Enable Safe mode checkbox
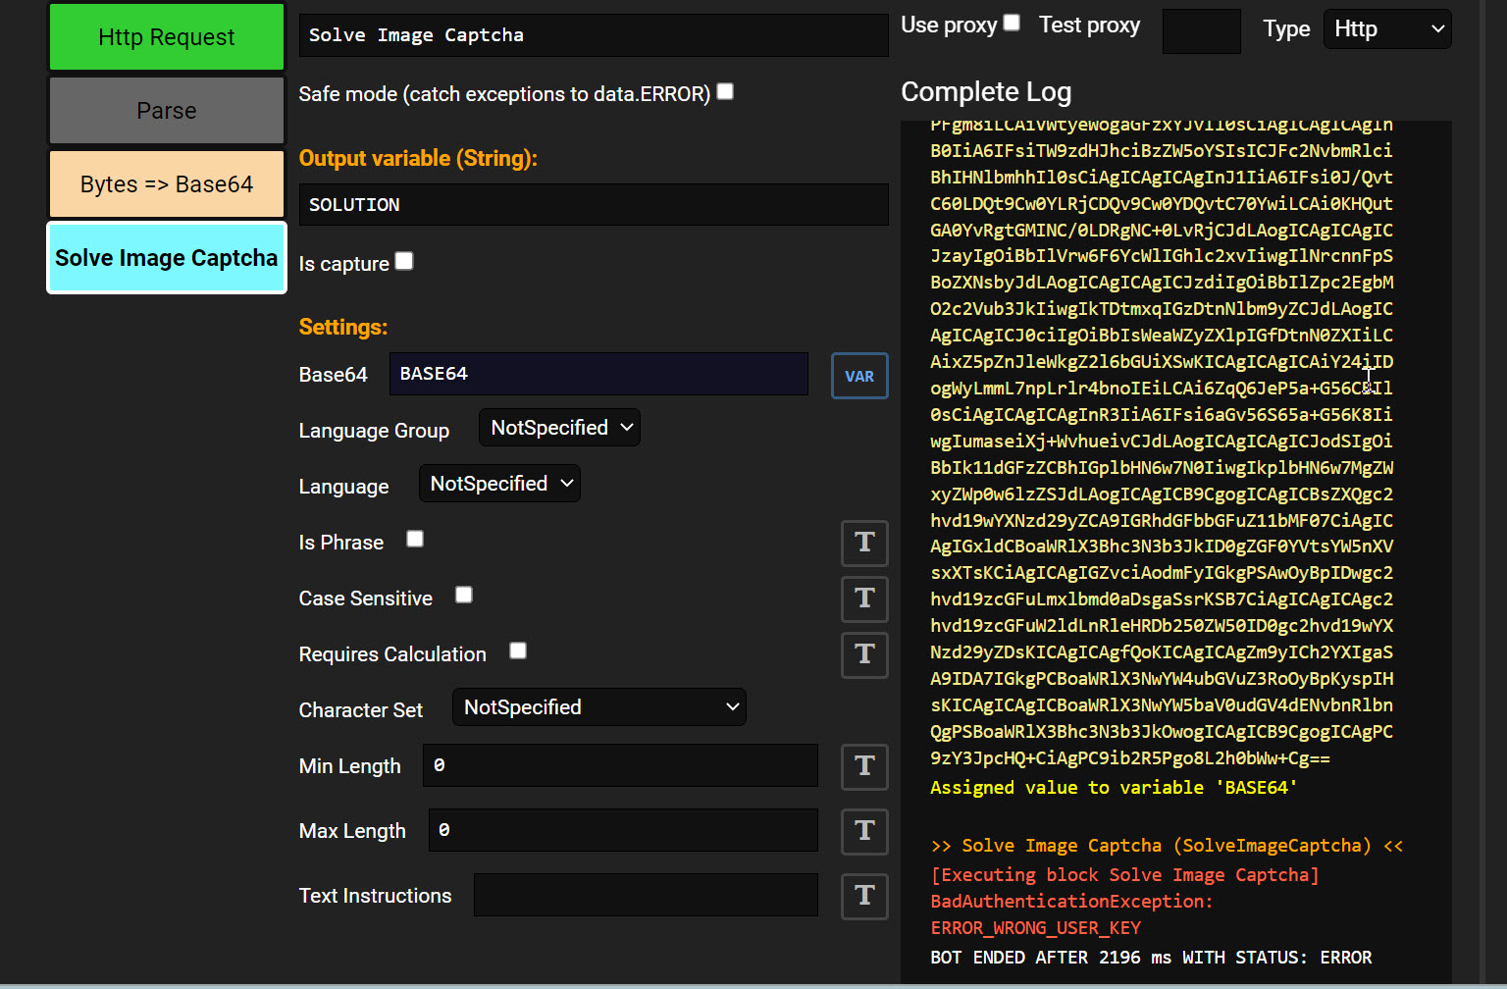1507x989 pixels. [725, 91]
